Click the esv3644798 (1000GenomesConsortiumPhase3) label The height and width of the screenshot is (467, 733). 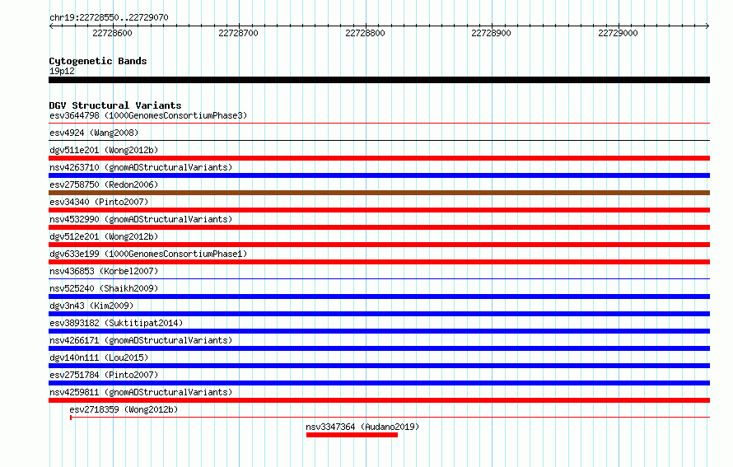coord(148,115)
